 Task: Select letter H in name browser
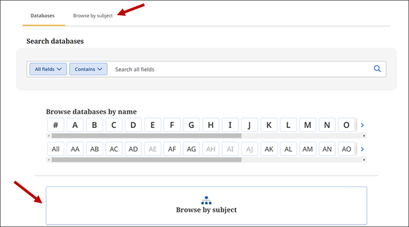211,125
